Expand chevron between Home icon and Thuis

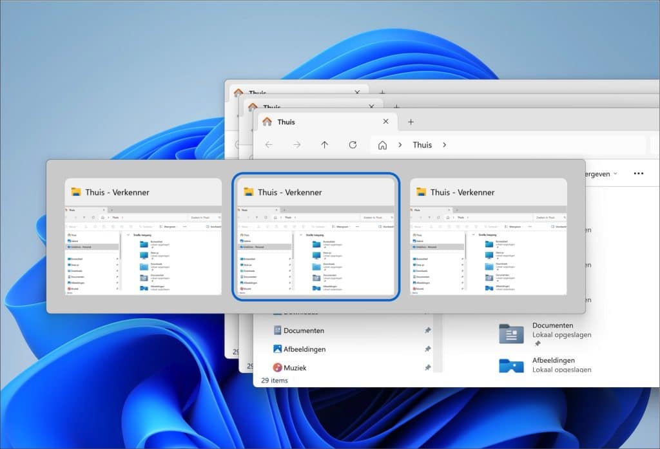tap(400, 145)
